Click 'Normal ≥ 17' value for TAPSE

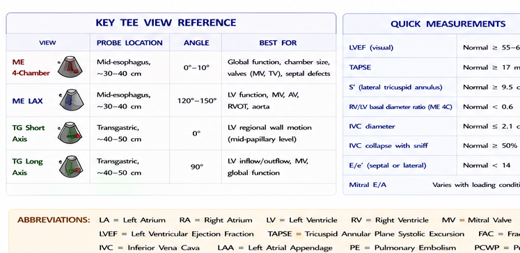click(491, 67)
